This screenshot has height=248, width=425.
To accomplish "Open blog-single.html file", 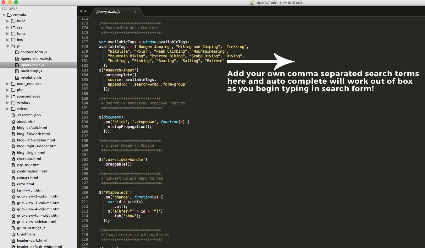I will (31, 153).
